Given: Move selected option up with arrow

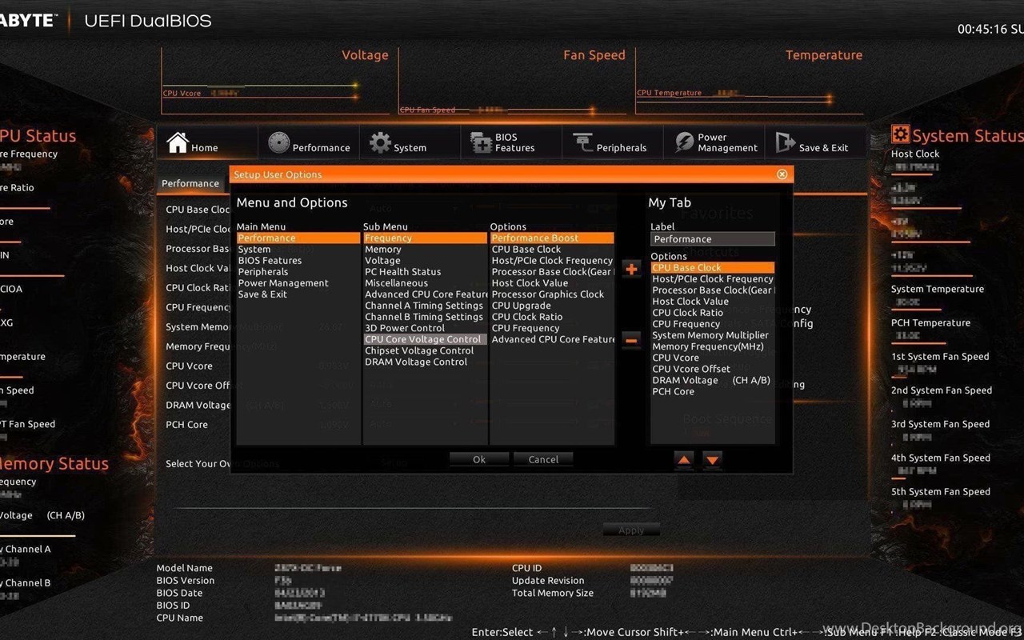Looking at the screenshot, I should [x=684, y=459].
